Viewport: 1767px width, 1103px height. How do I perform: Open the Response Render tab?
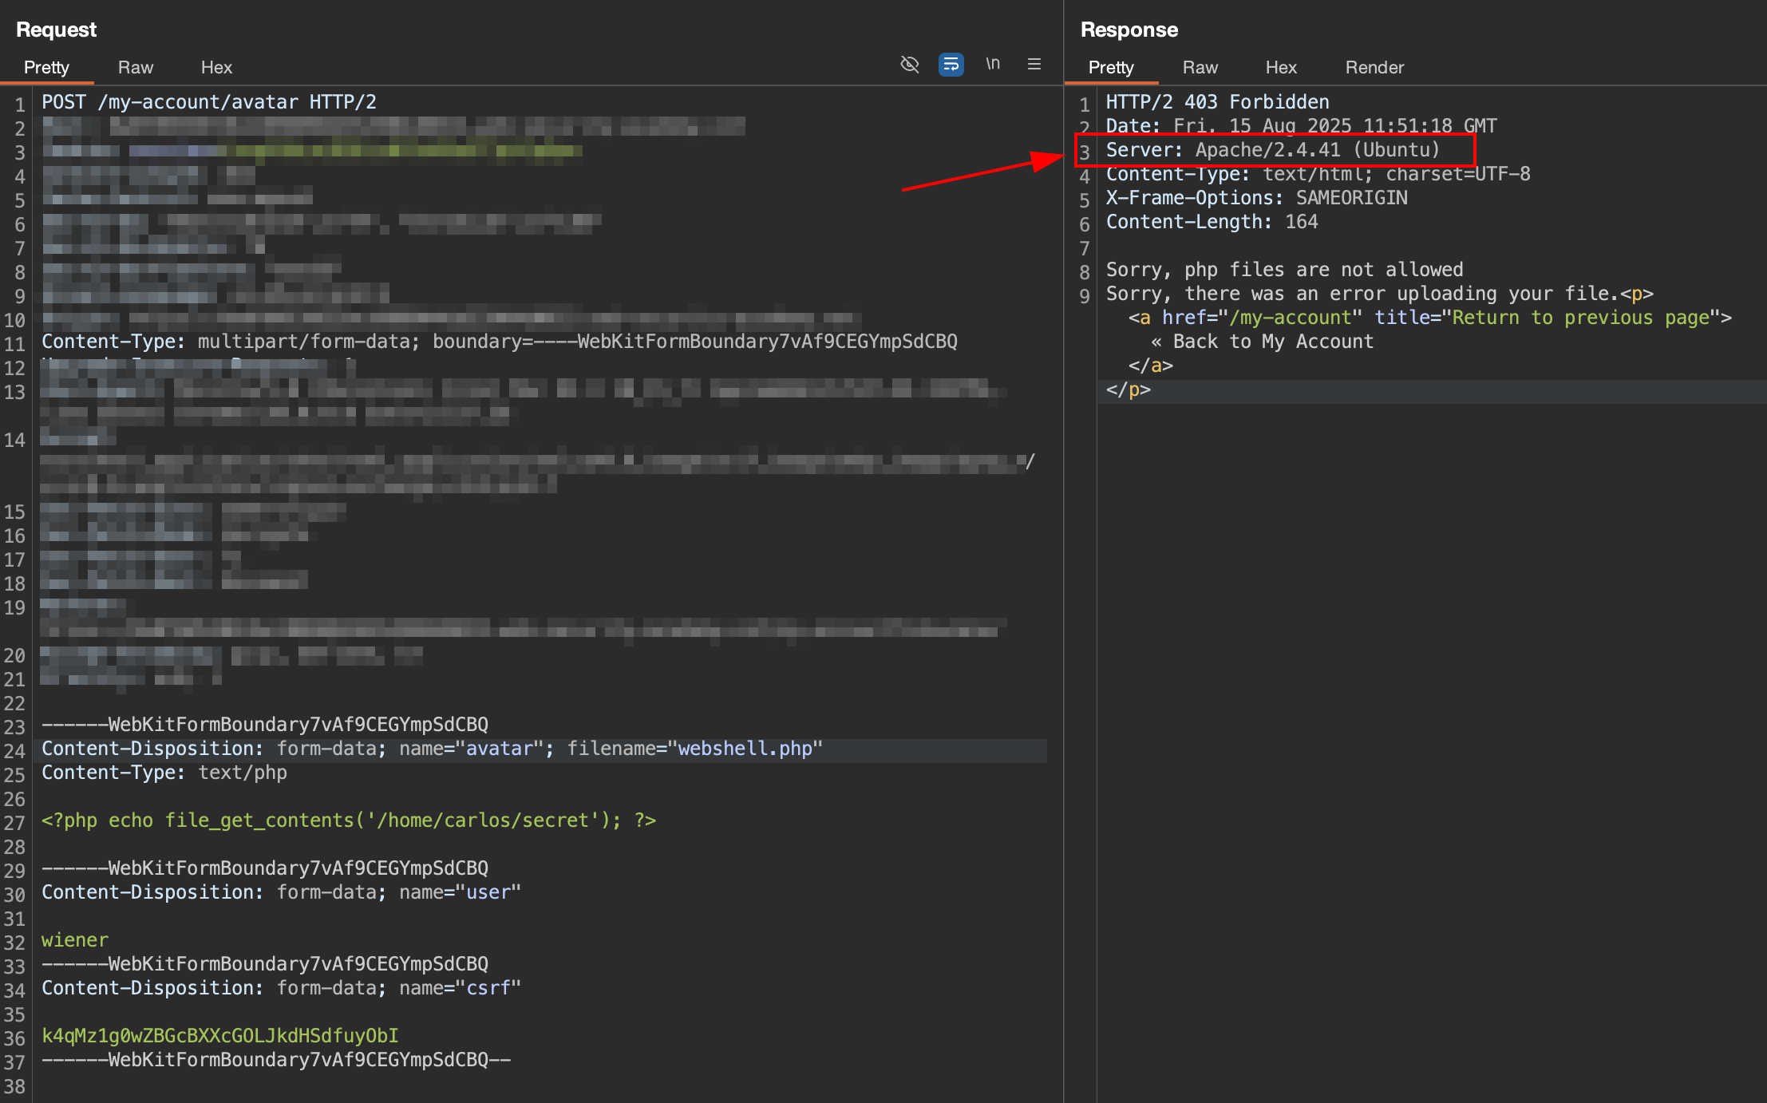coord(1374,67)
